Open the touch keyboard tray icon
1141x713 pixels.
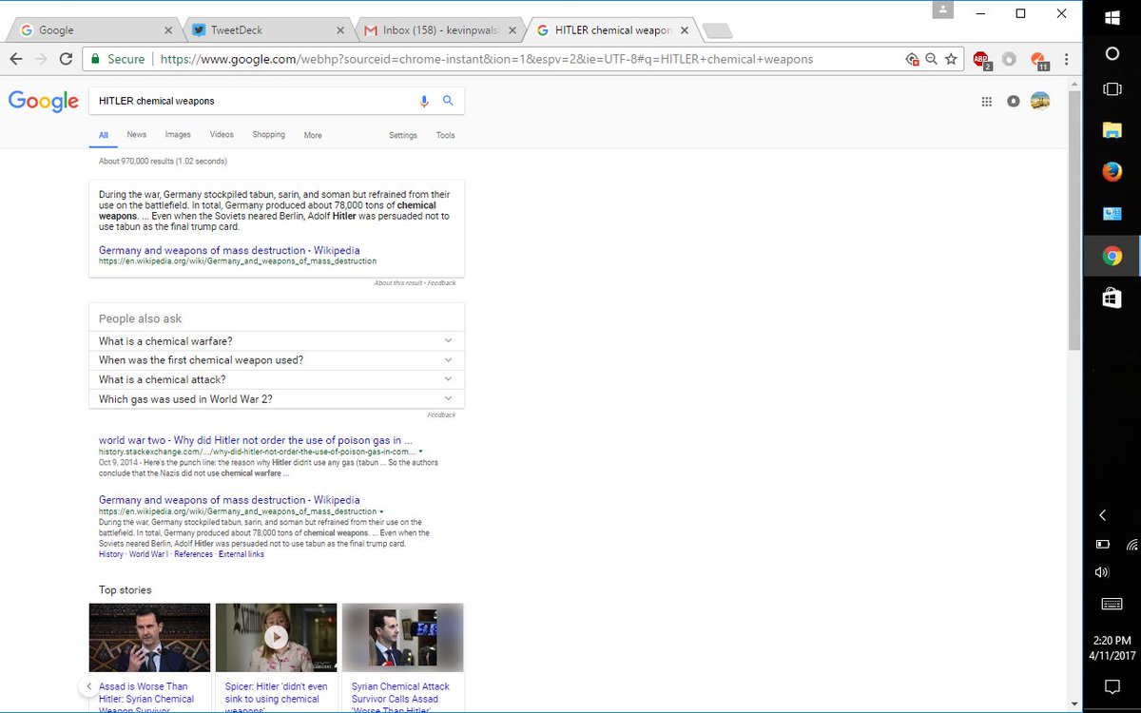[1112, 604]
